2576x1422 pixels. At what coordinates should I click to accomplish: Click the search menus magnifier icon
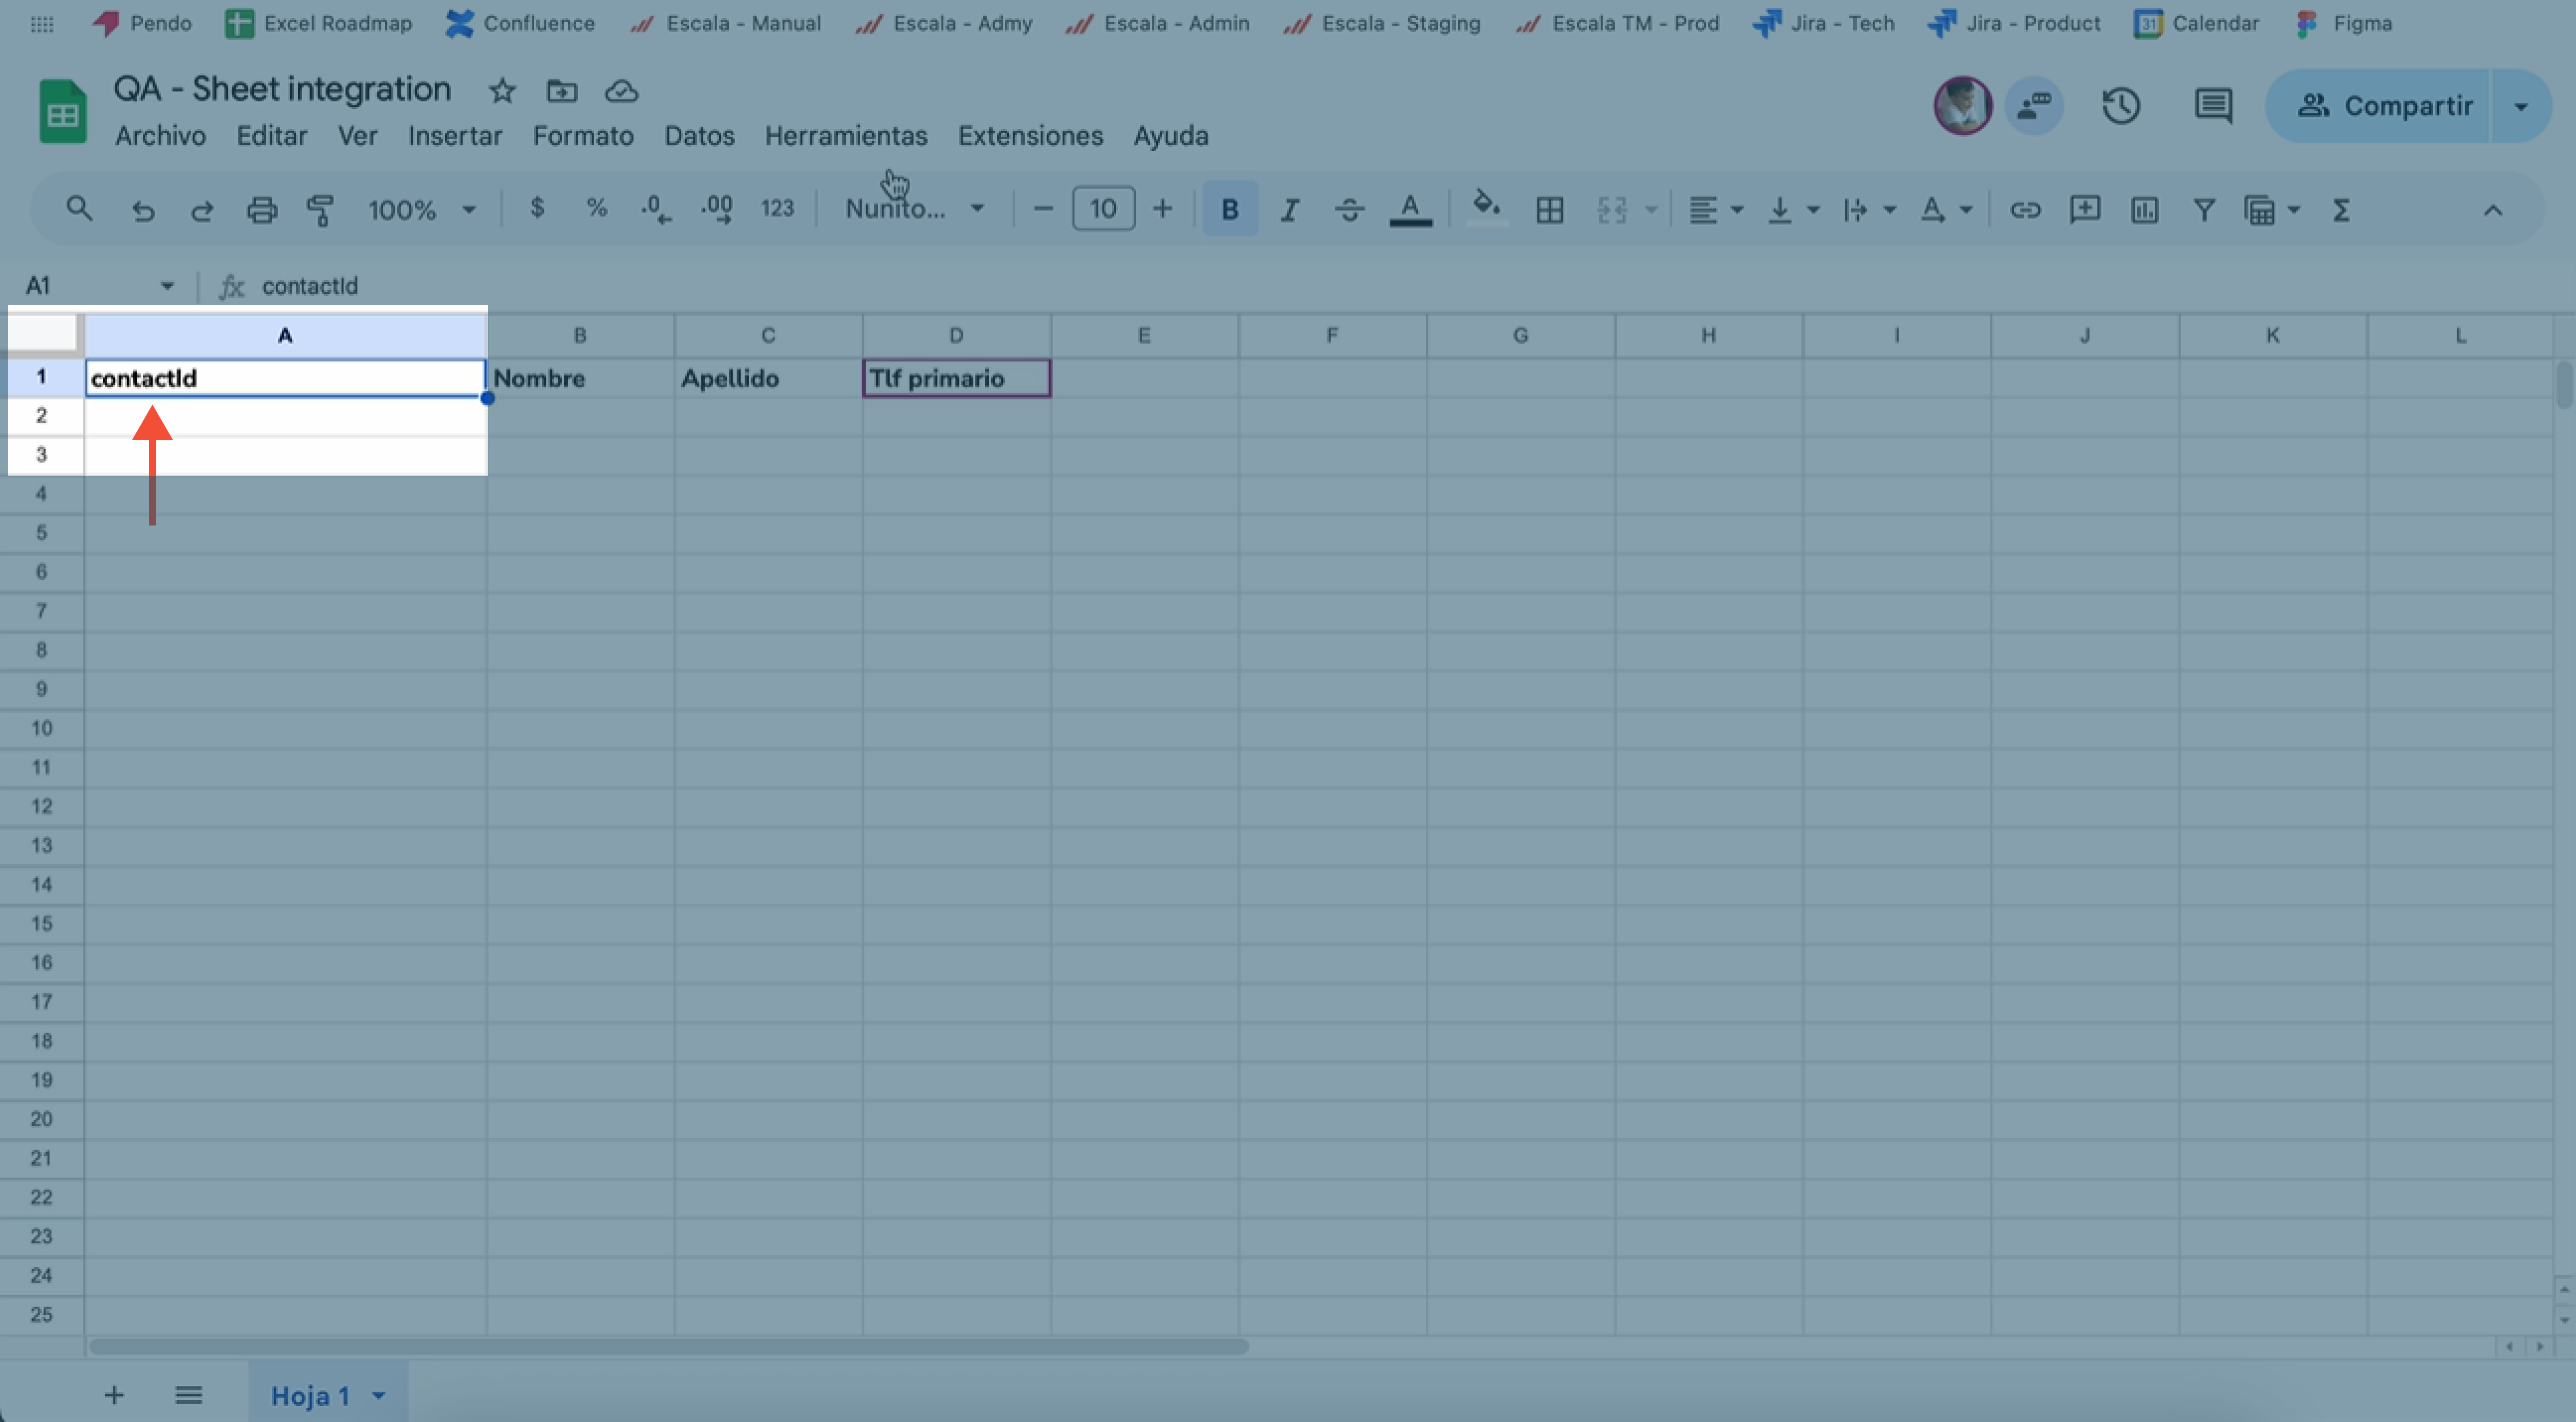(79, 209)
